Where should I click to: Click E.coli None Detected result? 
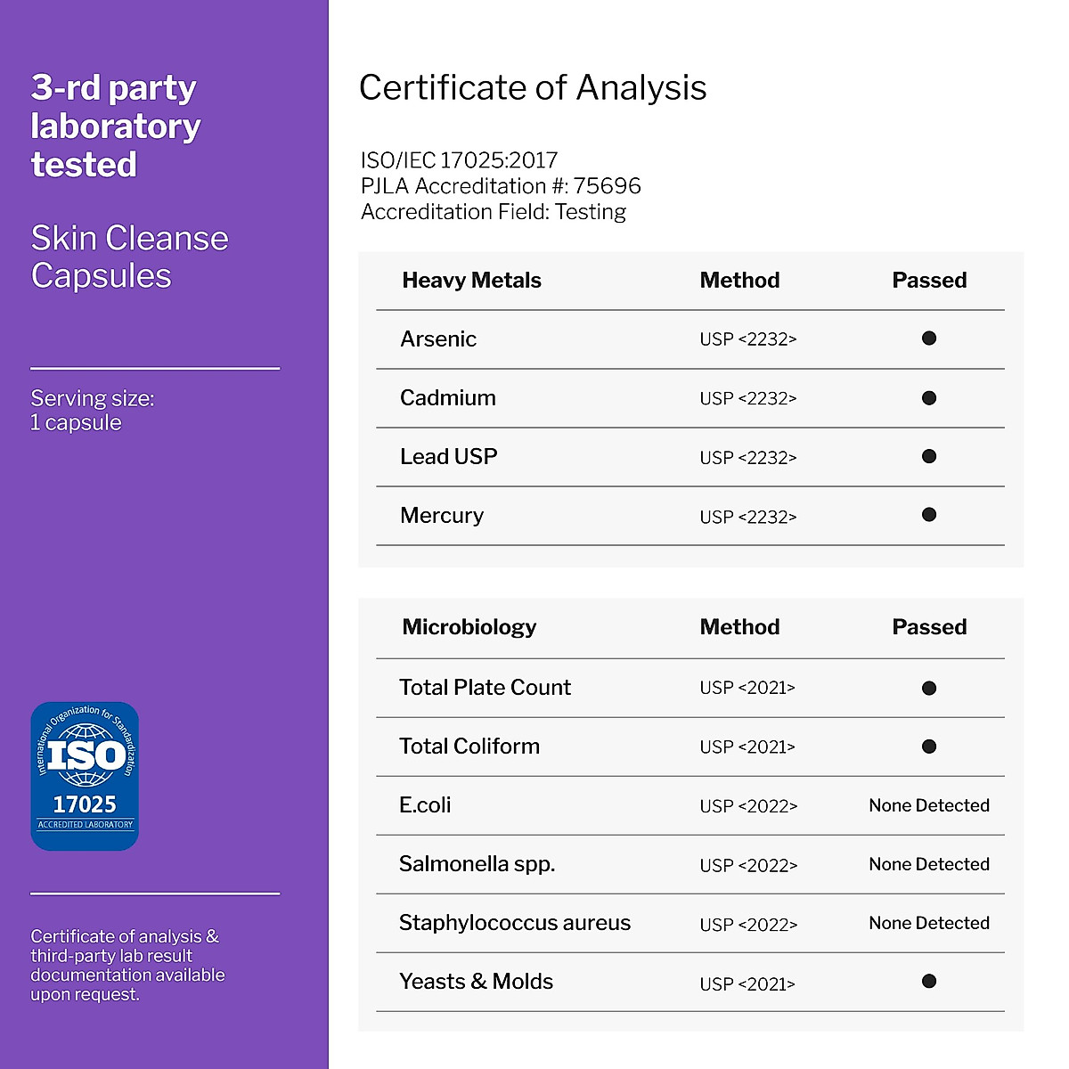point(929,805)
